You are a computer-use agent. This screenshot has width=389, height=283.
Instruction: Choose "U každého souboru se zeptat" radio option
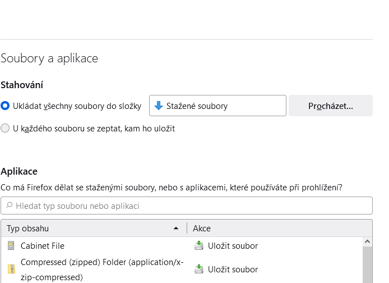(x=6, y=128)
